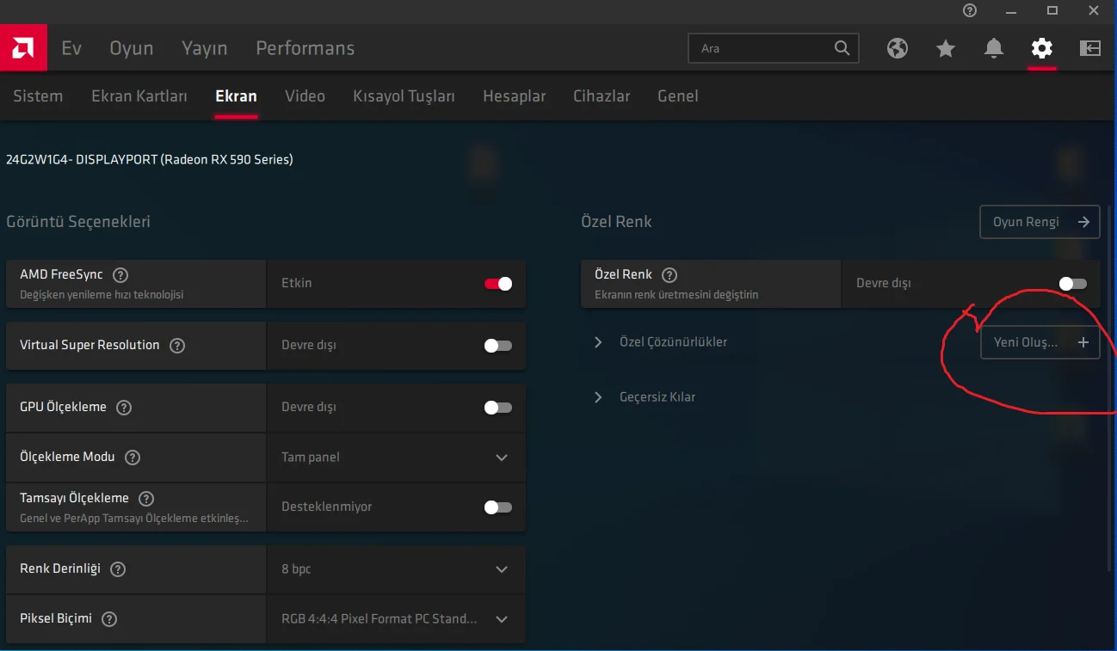Show help for Ölçekleme Modu
Image resolution: width=1117 pixels, height=651 pixels.
133,458
